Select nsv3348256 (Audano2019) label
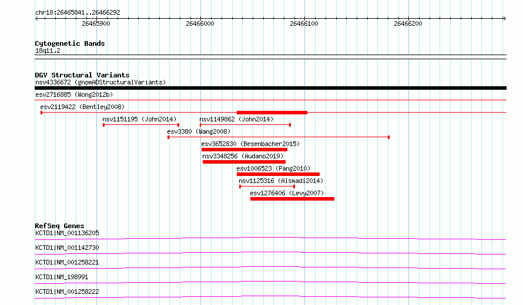 tap(243, 156)
